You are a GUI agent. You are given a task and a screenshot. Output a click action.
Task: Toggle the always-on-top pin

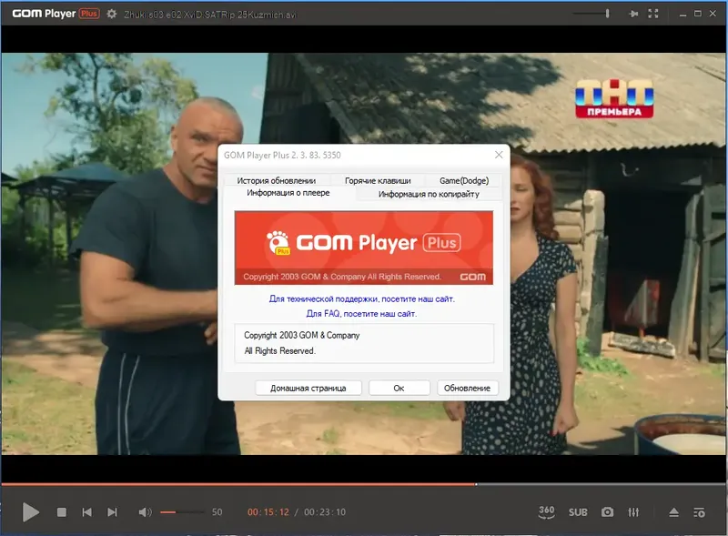click(634, 14)
